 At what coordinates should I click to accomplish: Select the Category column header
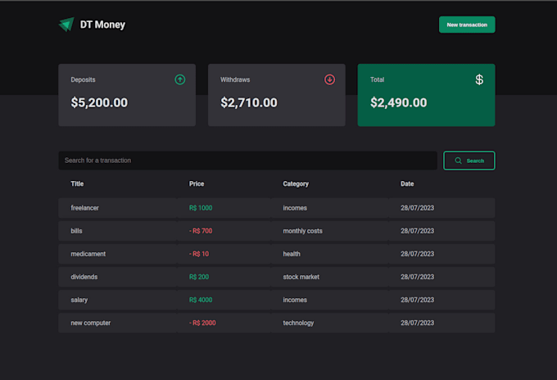(296, 183)
